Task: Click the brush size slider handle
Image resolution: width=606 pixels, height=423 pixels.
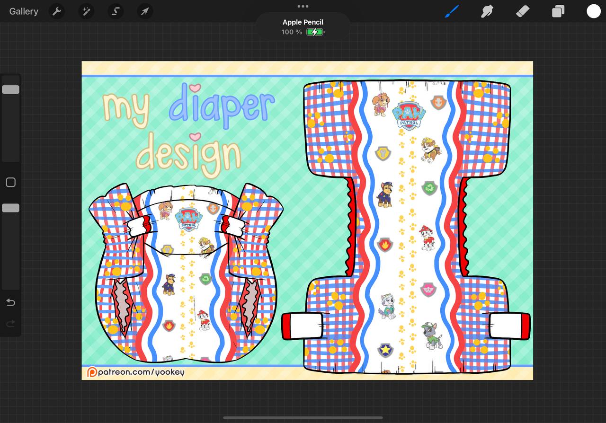Action: coord(10,89)
